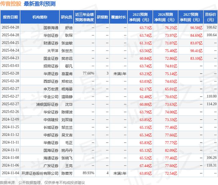Click the 72.54亿 value
The image size is (218, 185).
pos(171,173)
